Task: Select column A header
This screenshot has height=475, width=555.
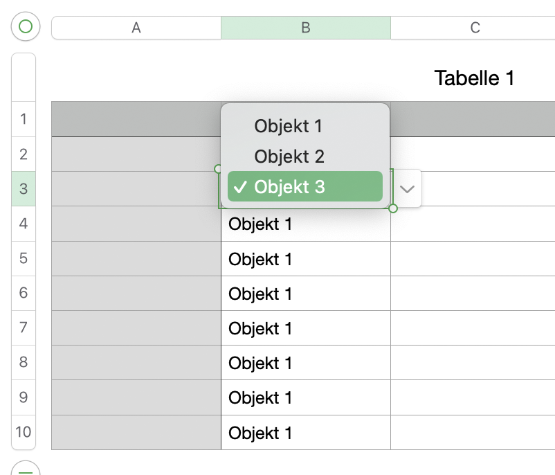Action: 136,28
